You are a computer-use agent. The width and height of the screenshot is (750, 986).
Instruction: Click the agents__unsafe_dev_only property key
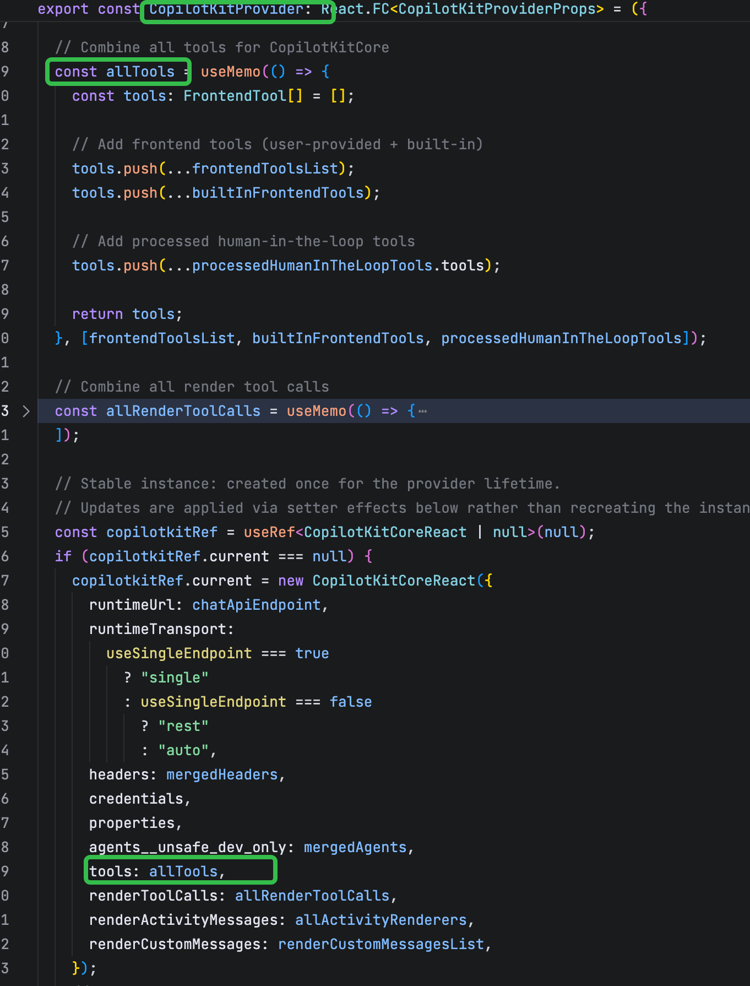coord(188,847)
